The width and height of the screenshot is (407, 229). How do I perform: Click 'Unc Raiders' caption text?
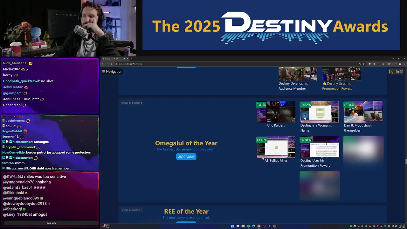pyautogui.click(x=276, y=125)
